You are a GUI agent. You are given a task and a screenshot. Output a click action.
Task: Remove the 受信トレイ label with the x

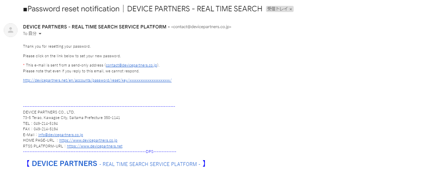pos(291,9)
